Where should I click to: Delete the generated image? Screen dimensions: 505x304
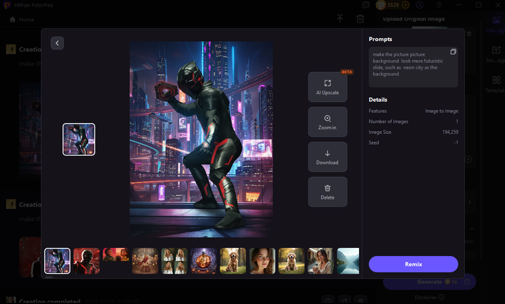328,192
